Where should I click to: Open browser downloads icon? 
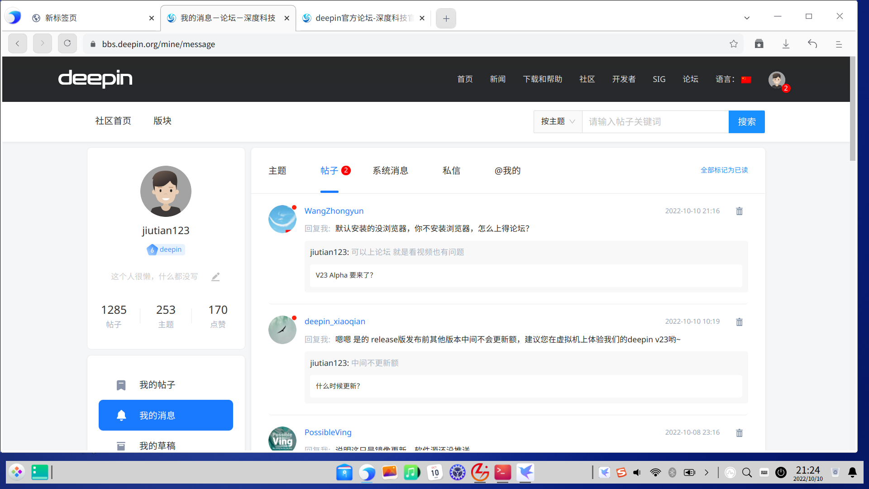click(x=786, y=44)
